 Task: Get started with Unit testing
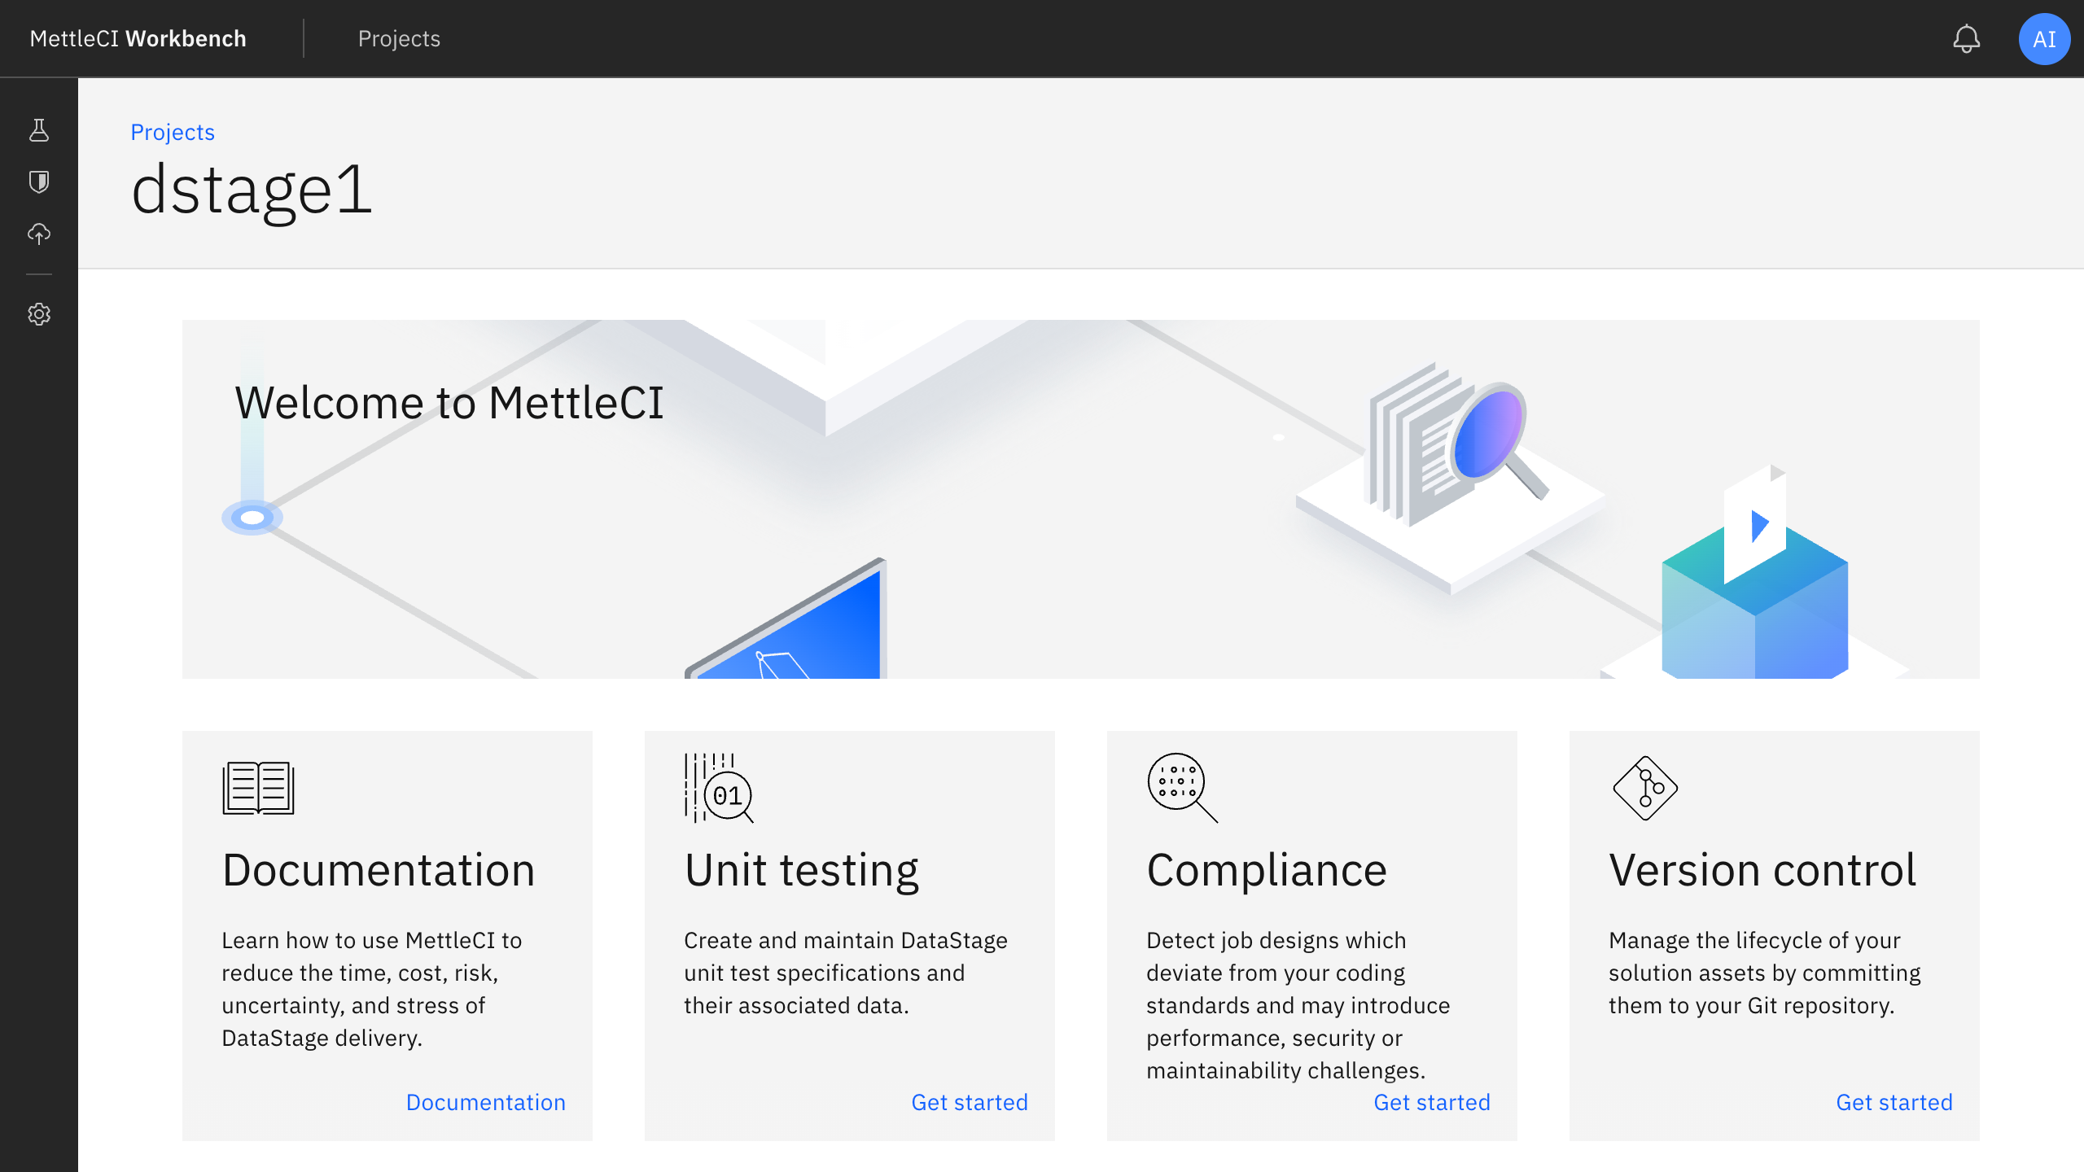click(970, 1102)
